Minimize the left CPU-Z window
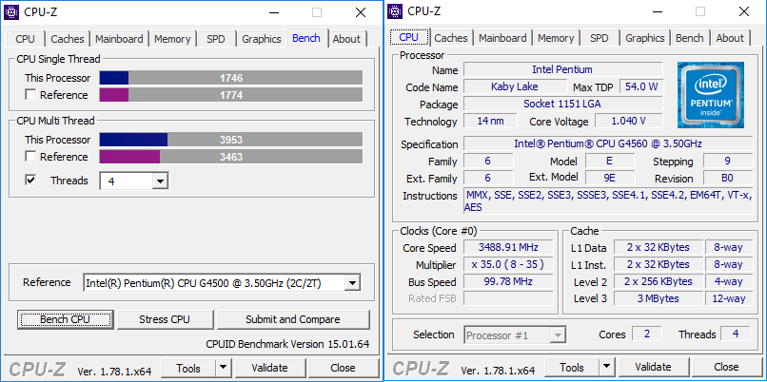 click(274, 12)
